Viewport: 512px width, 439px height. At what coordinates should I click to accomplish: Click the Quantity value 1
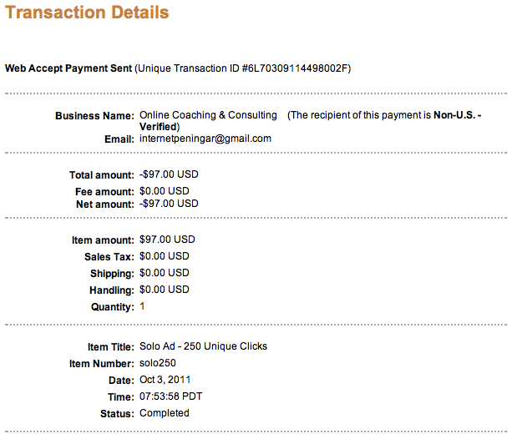coord(143,306)
